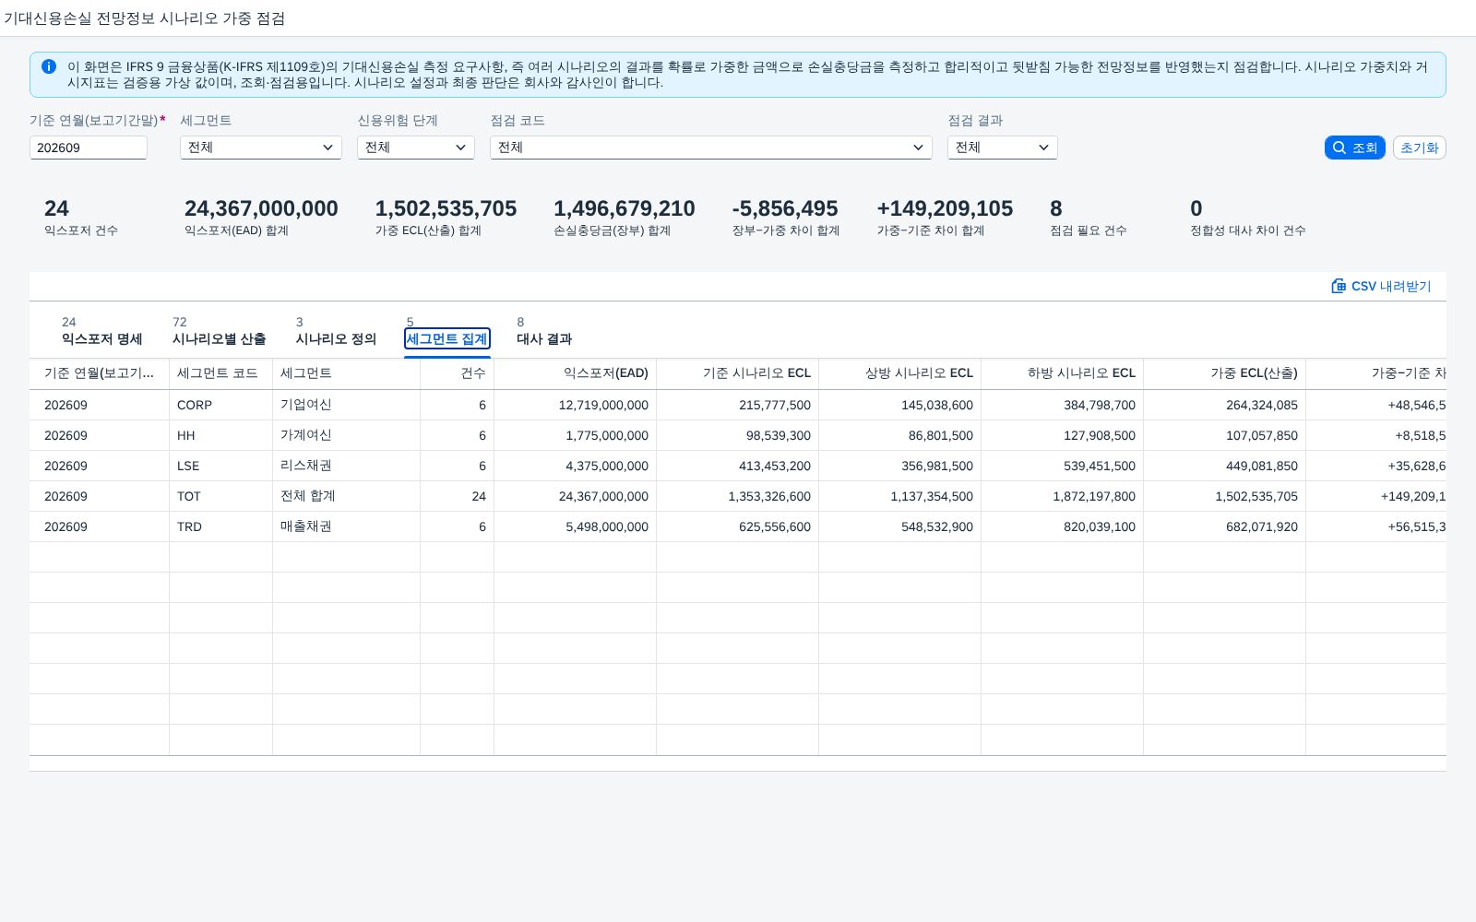
Task: Click EAD value 12,719,000,000
Action: pos(603,405)
